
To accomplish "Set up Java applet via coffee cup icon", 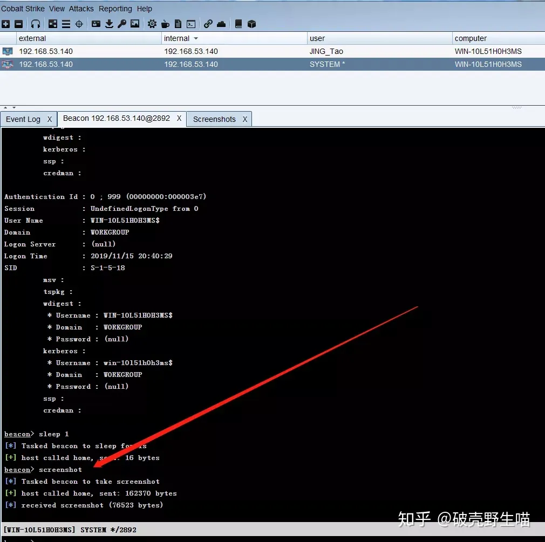I will click(x=166, y=24).
